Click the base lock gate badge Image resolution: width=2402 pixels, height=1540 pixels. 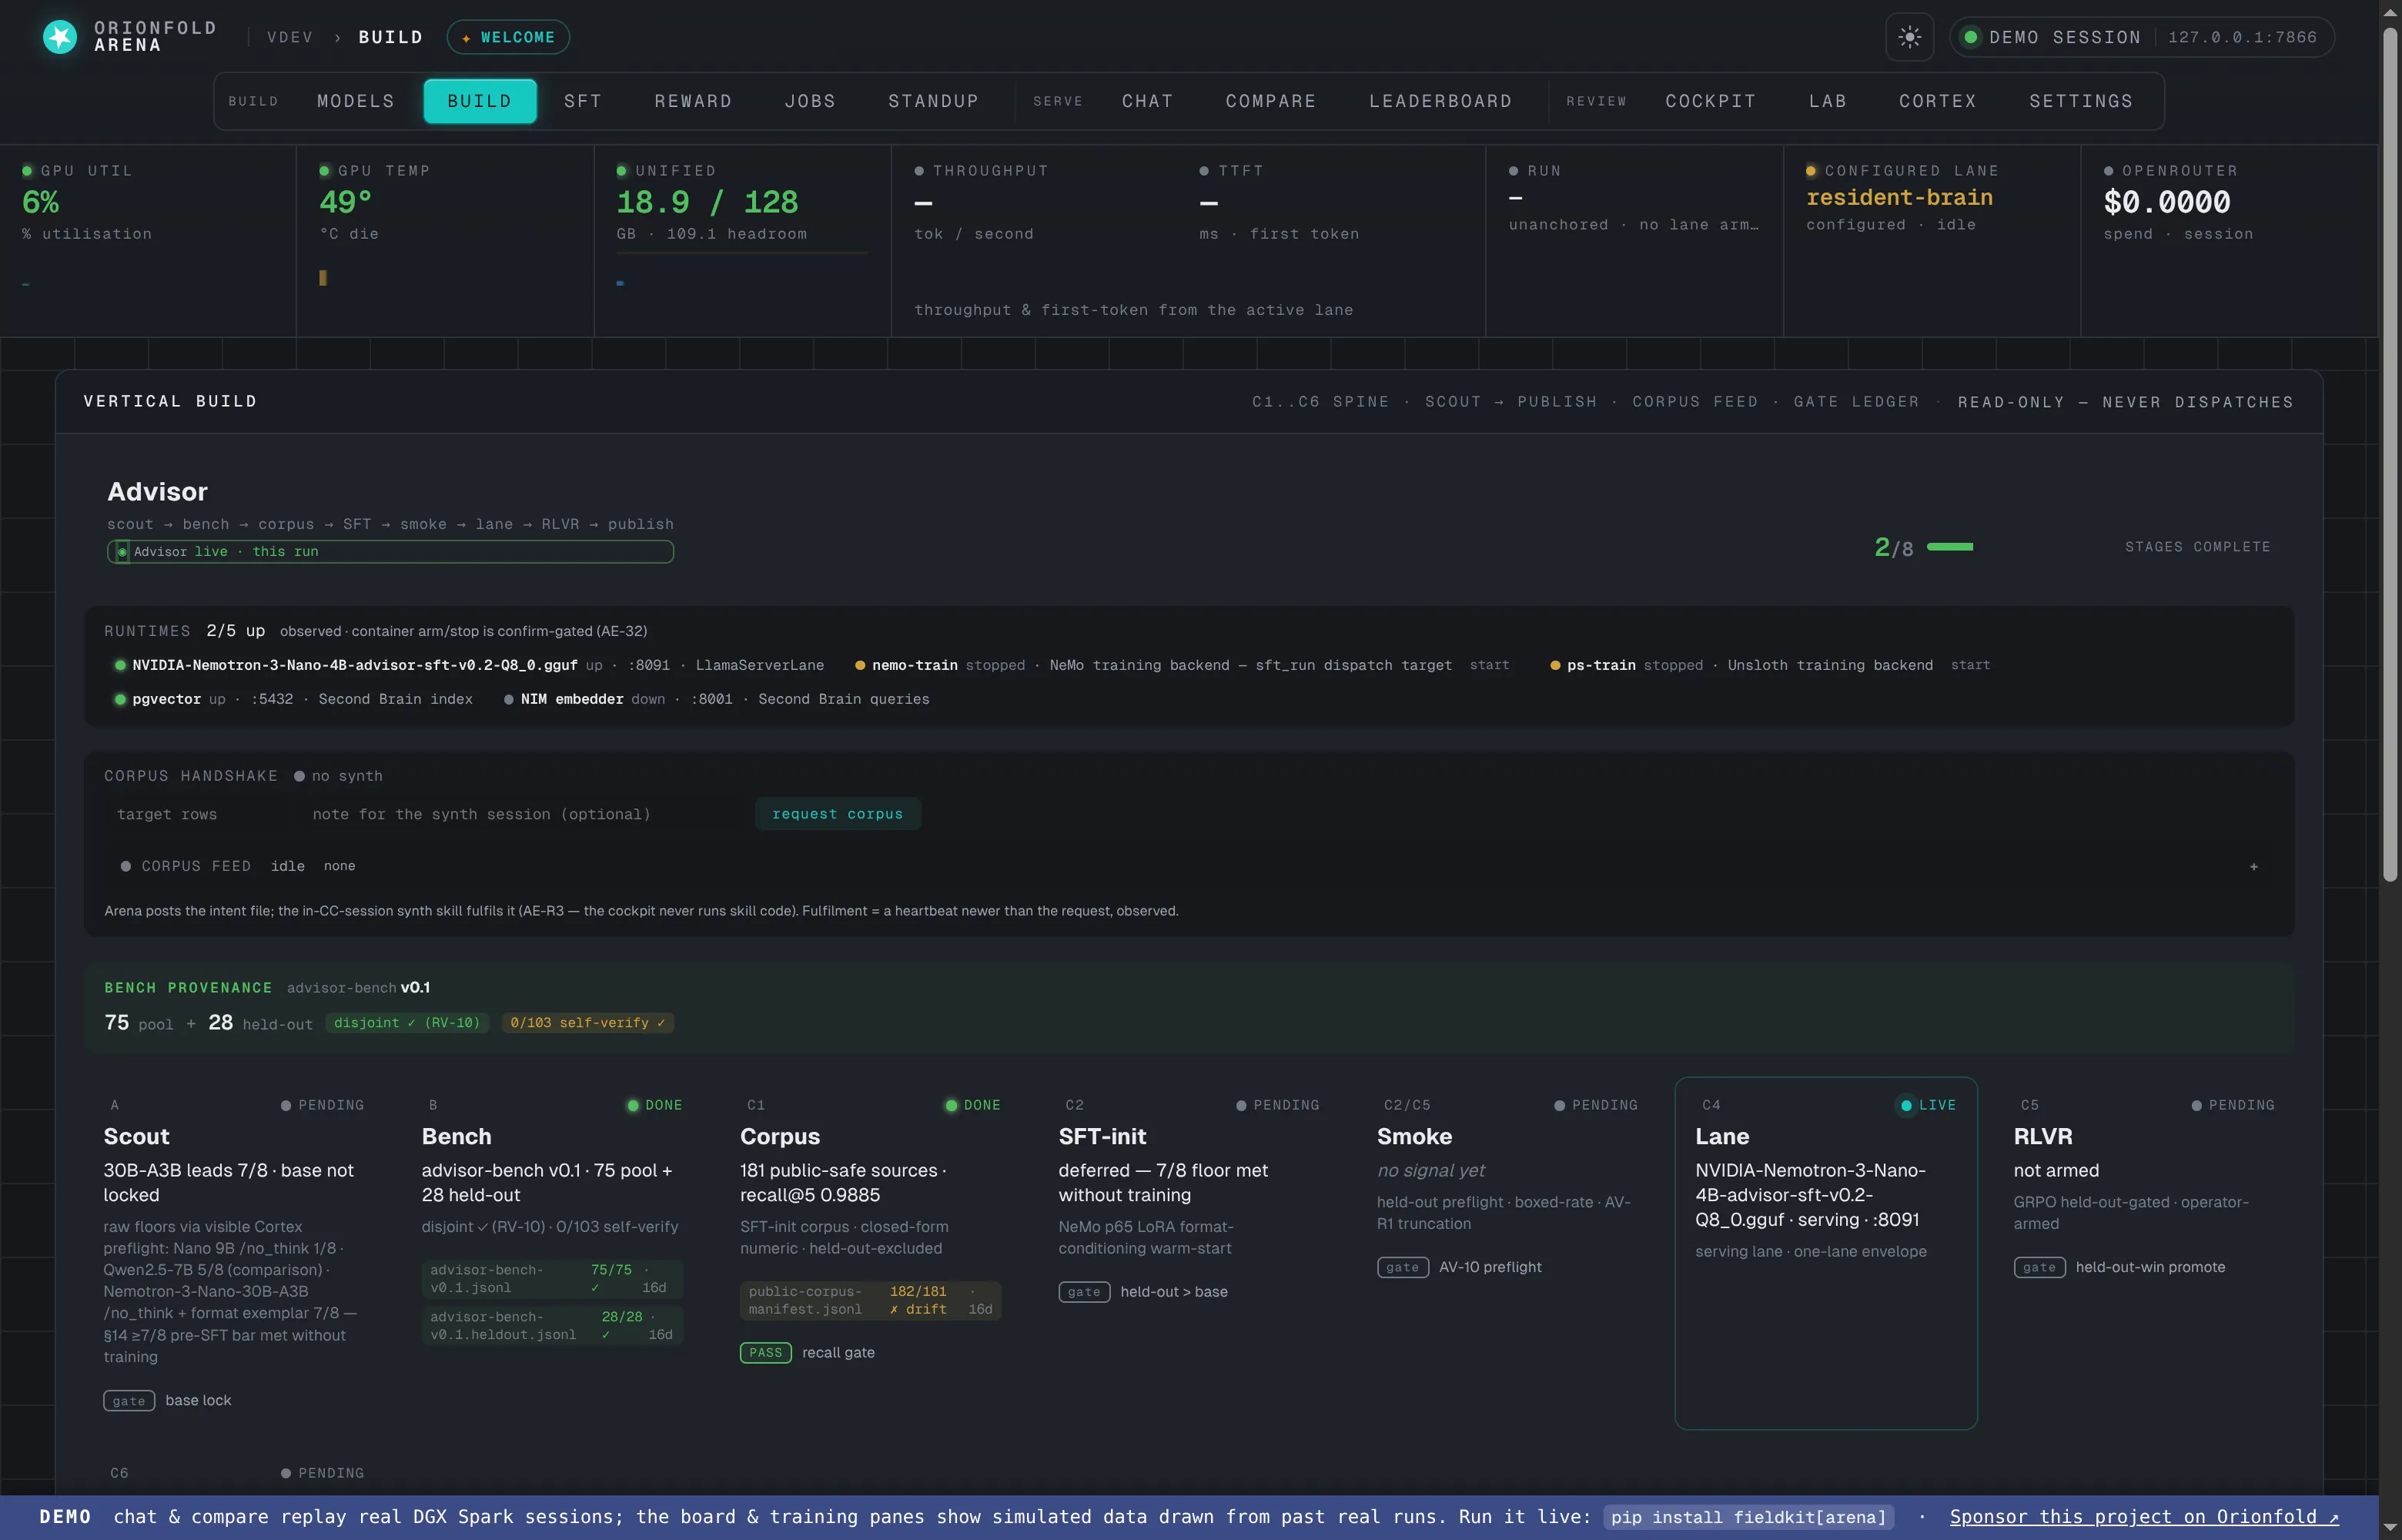pyautogui.click(x=129, y=1400)
